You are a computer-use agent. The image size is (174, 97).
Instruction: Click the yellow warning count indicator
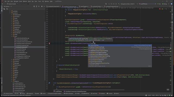point(163,9)
